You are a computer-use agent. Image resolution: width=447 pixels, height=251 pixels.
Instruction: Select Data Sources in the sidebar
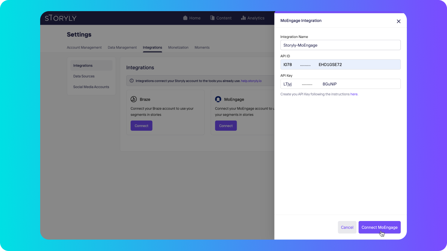pyautogui.click(x=84, y=76)
